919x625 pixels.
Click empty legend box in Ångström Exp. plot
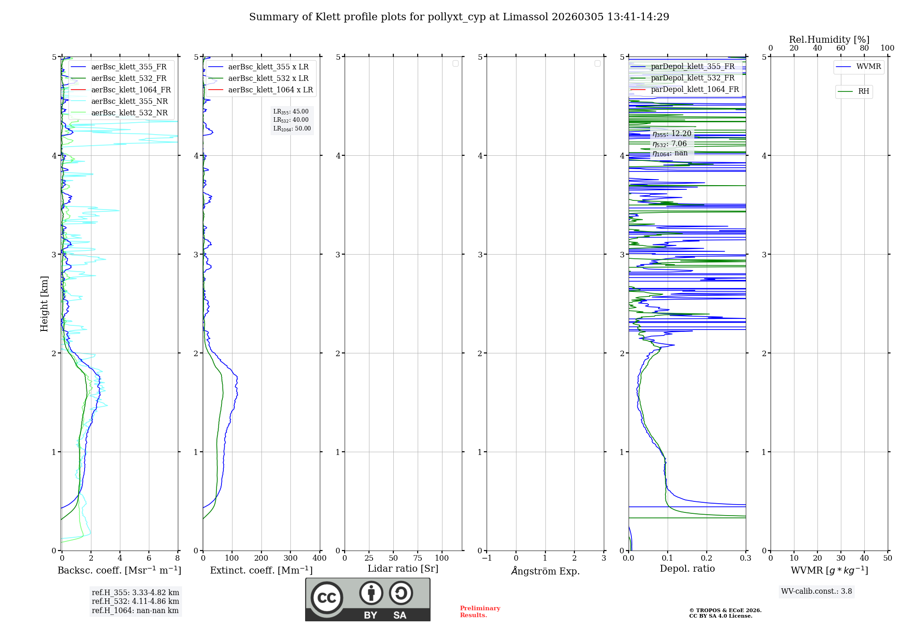(597, 63)
